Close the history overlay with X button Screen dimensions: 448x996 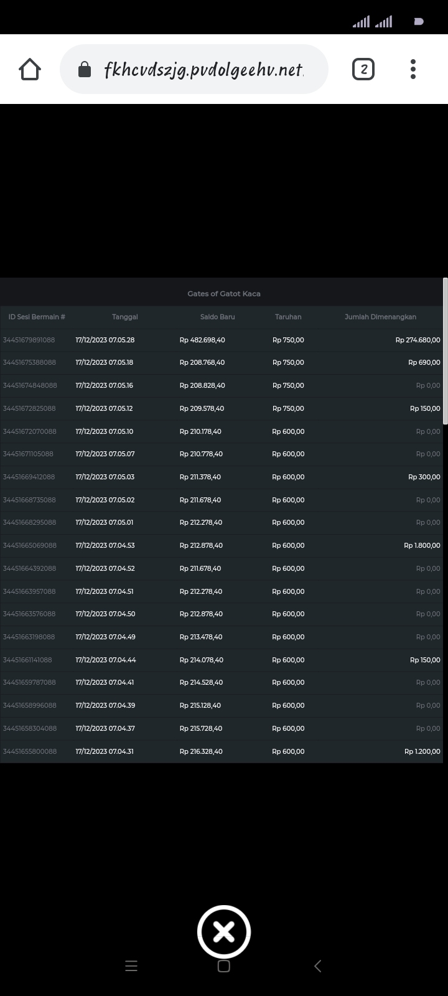pyautogui.click(x=224, y=932)
